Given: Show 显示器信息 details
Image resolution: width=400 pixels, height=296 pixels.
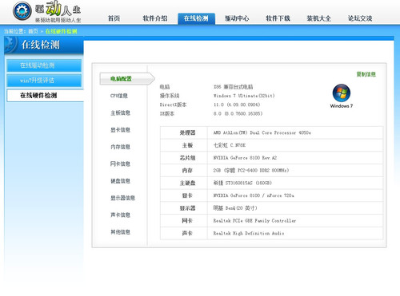Looking at the screenshot, I should coord(122,198).
